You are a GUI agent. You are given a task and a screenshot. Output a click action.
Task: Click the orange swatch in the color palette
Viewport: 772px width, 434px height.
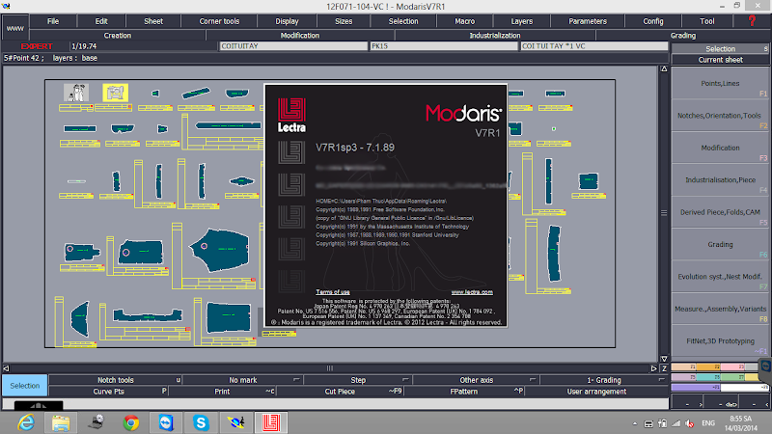[x=709, y=366]
